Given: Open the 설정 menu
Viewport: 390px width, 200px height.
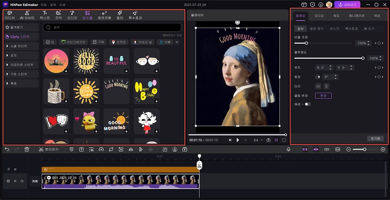Looking at the screenshot, I should click(x=53, y=5).
